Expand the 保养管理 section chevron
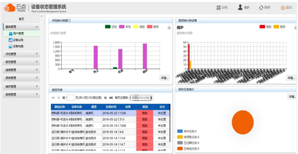 pyautogui.click(x=37, y=78)
